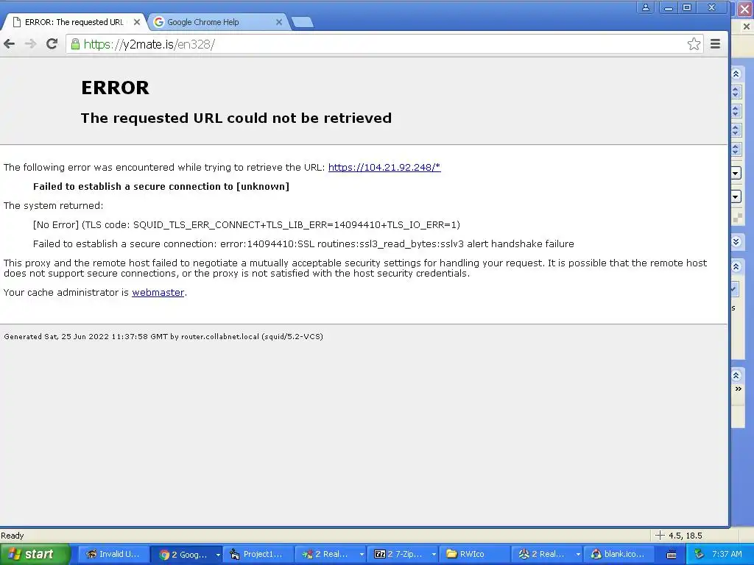Expand dropdown arrow of '2 Goog...' taskbar group
The width and height of the screenshot is (754, 565).
218,555
